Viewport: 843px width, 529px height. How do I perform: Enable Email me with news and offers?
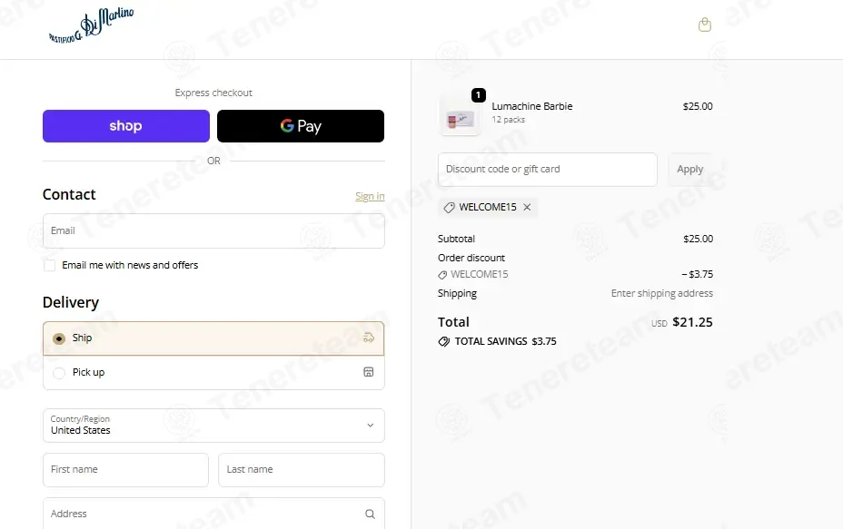click(x=49, y=265)
